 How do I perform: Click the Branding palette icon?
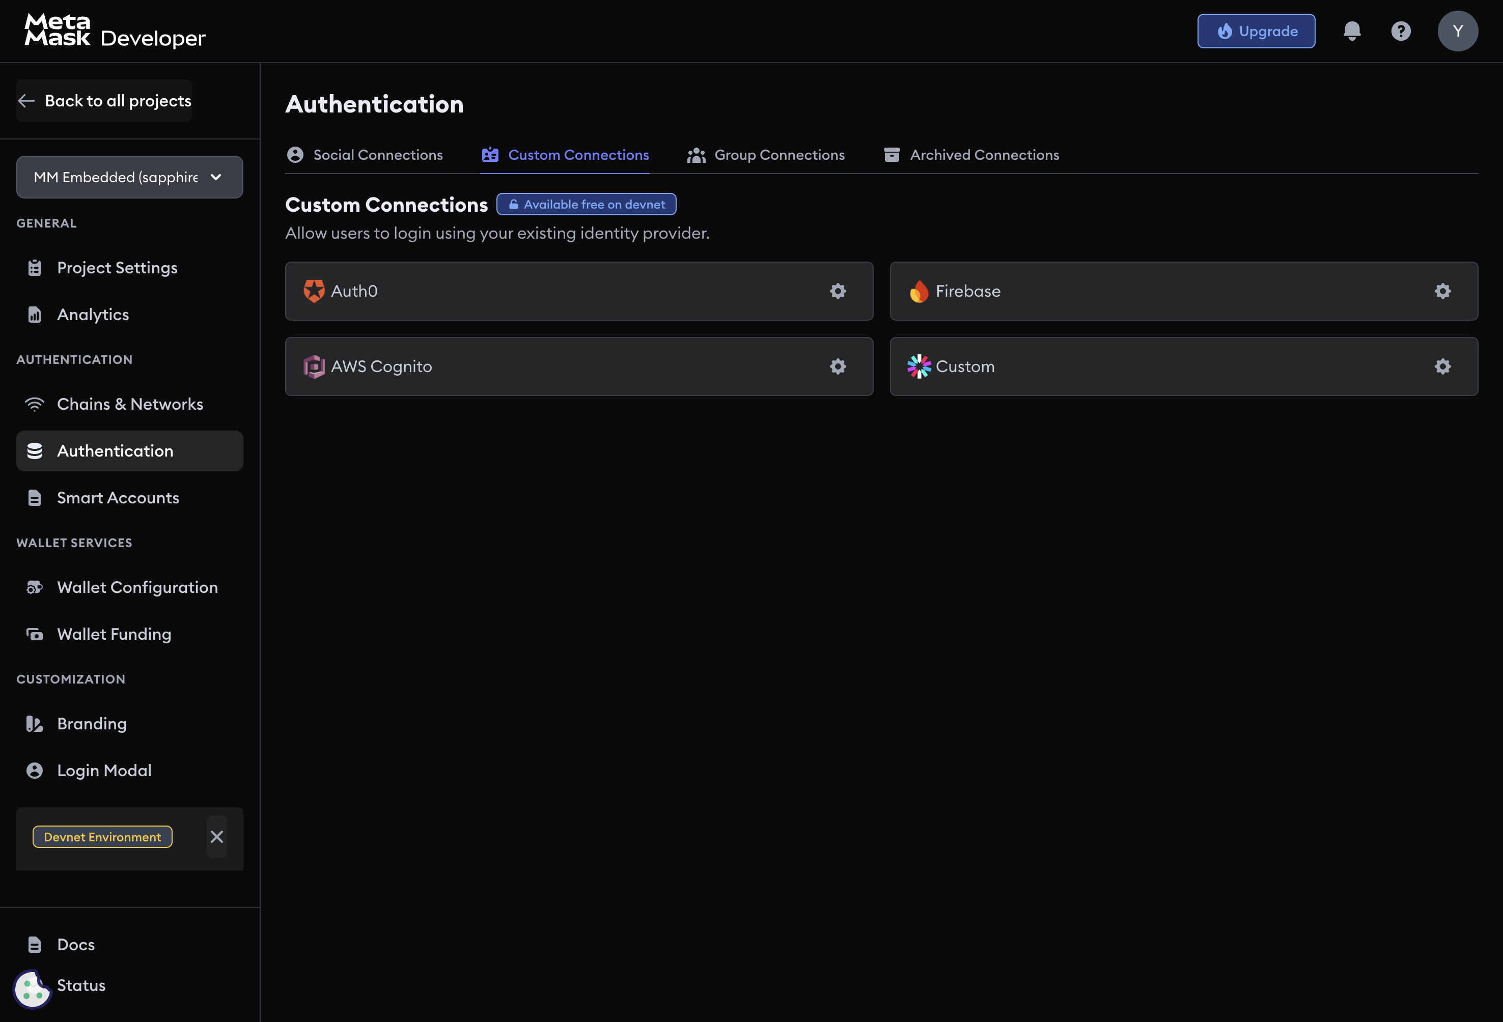(34, 723)
